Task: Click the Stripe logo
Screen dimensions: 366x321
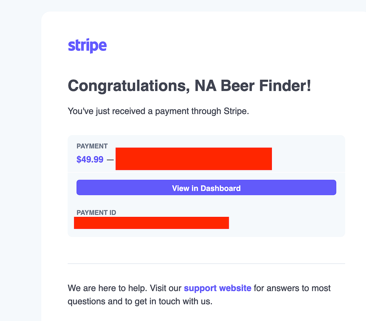Action: [x=87, y=46]
